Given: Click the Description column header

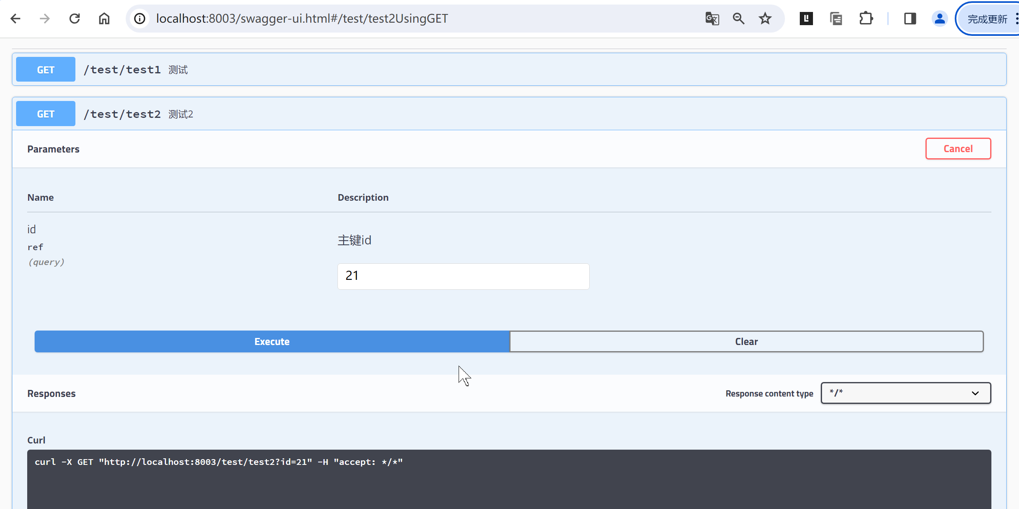Looking at the screenshot, I should pos(363,197).
